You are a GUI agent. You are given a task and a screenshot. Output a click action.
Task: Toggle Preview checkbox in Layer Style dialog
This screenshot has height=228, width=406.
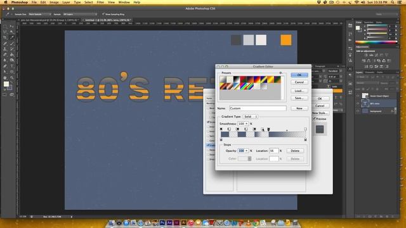(x=314, y=118)
